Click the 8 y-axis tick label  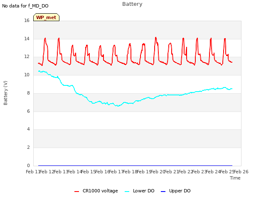pos(28,93)
